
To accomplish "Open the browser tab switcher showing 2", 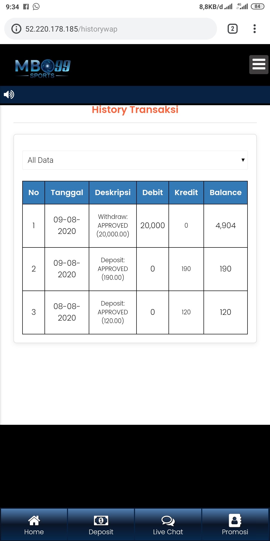I will 232,29.
